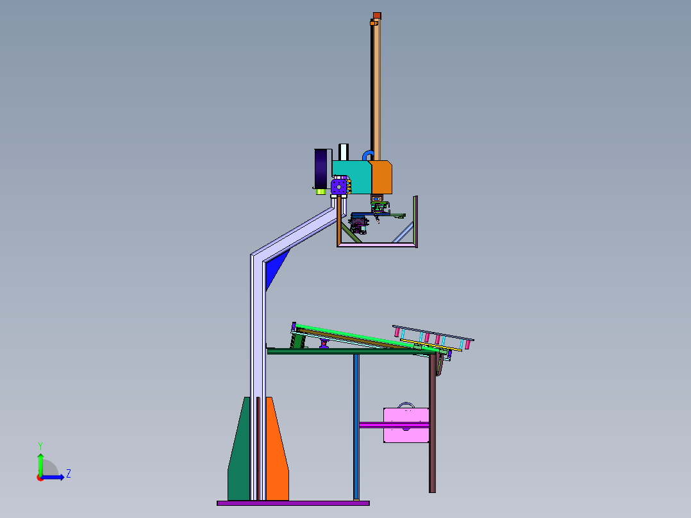Viewport: 691px width, 518px height.
Task: Select the orange housing block beside the teal one
Action: (381, 177)
